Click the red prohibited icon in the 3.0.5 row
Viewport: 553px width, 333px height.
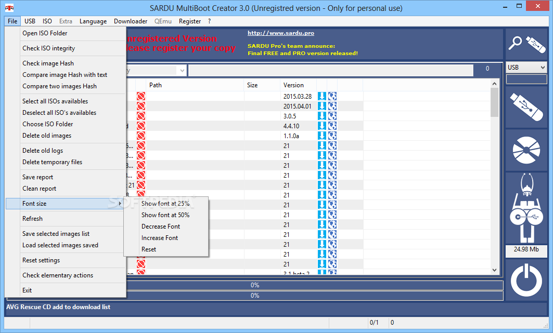141,116
